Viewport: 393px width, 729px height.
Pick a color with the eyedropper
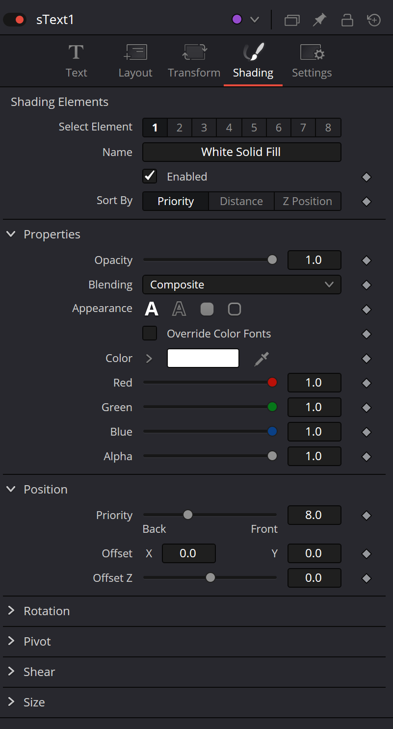262,359
